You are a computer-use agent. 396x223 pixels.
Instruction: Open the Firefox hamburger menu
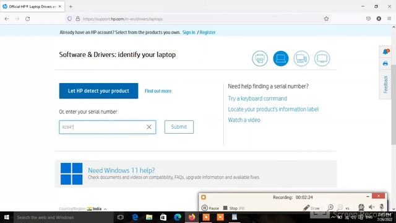[x=389, y=19]
